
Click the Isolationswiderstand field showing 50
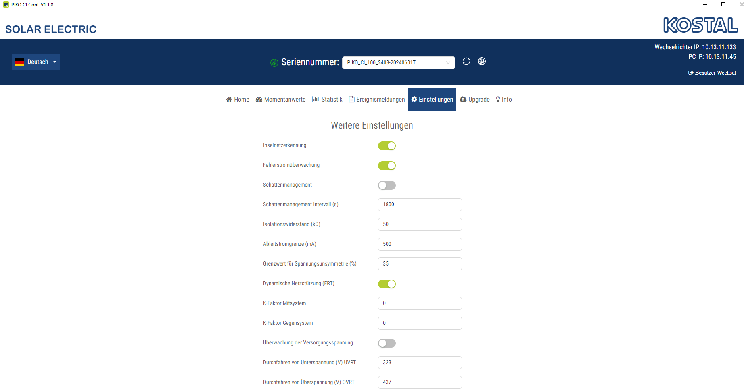pos(420,224)
